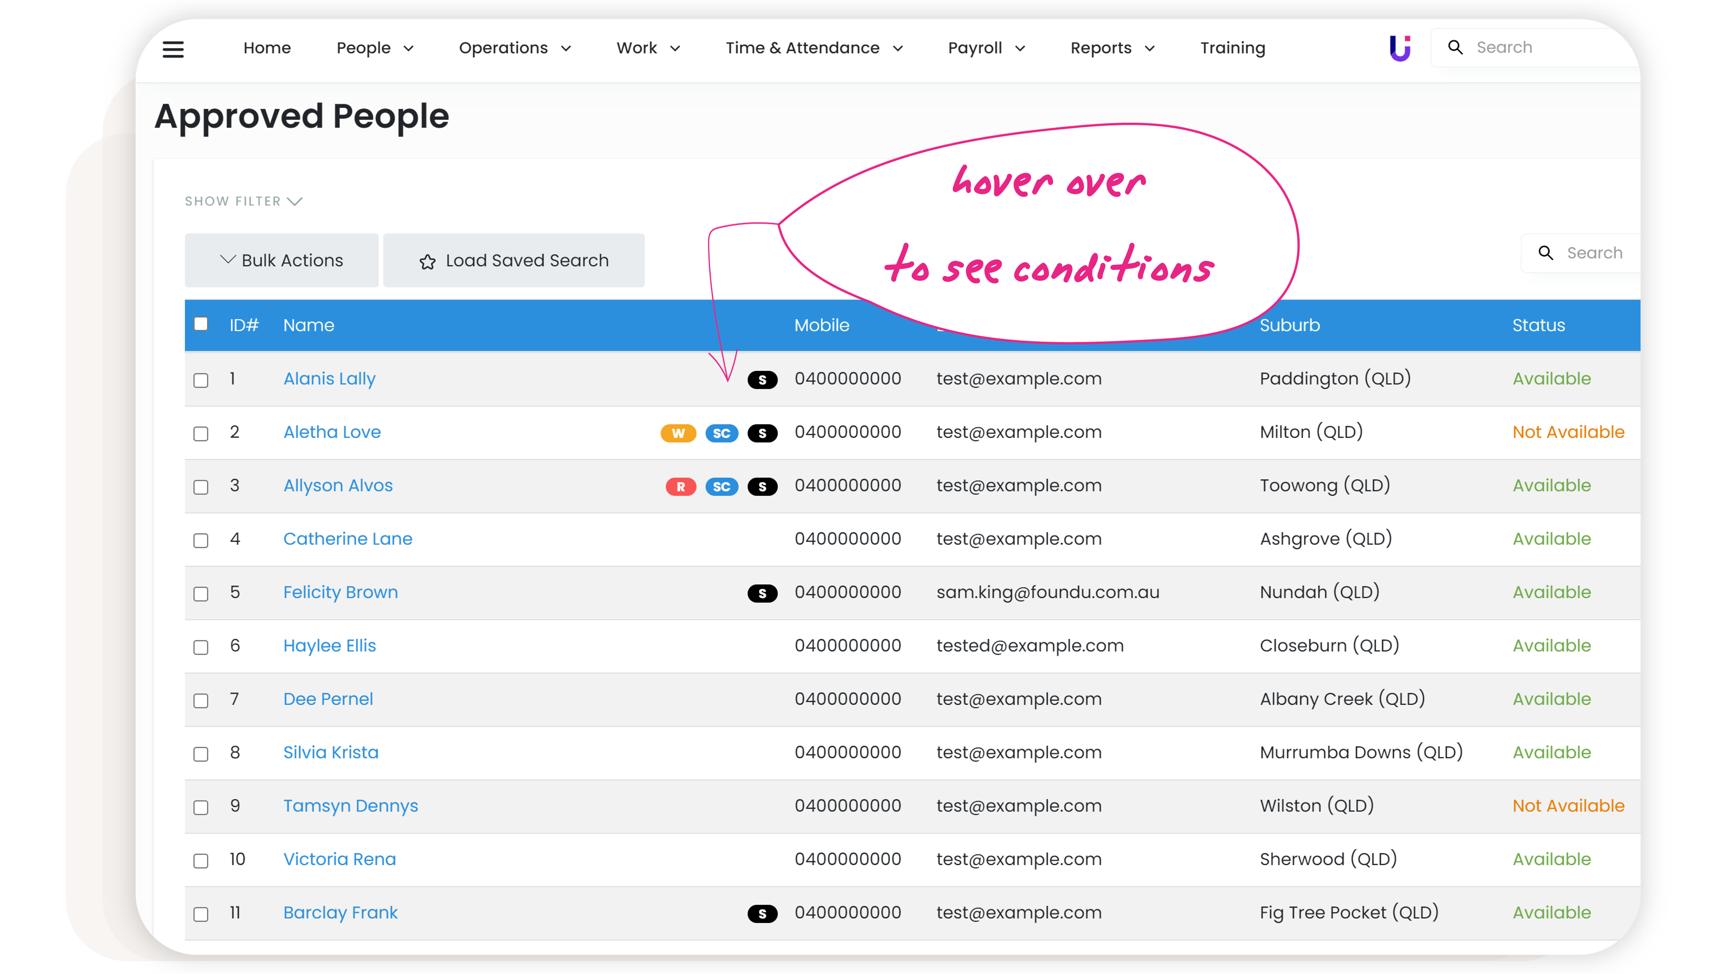Click the black S badge for Alanis Lally
This screenshot has height=974, width=1732.
pos(762,380)
